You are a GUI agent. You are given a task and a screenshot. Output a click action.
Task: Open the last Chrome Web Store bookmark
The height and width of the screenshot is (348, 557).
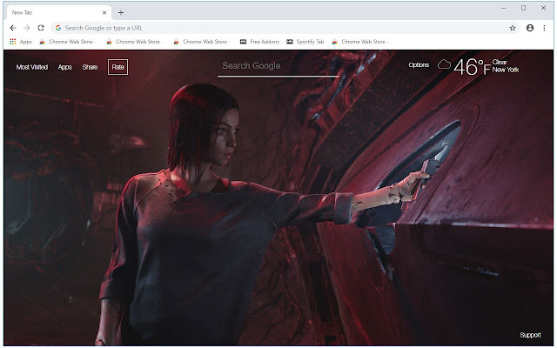tap(360, 42)
